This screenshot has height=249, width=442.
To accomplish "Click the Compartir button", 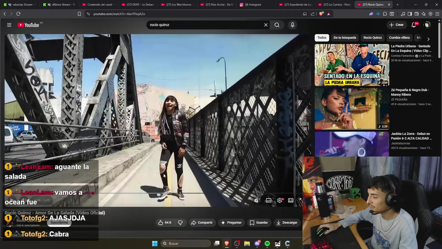I will point(202,223).
